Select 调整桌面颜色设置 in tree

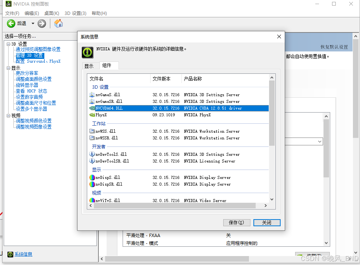34,79
